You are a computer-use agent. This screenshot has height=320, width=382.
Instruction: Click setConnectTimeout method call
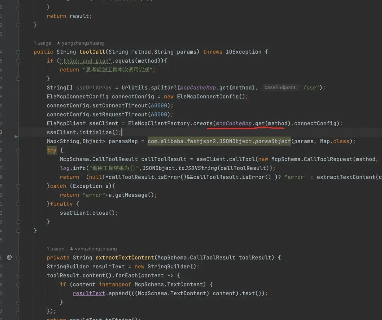120,106
